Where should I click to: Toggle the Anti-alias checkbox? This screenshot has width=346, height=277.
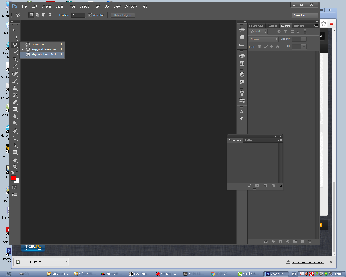click(x=90, y=15)
